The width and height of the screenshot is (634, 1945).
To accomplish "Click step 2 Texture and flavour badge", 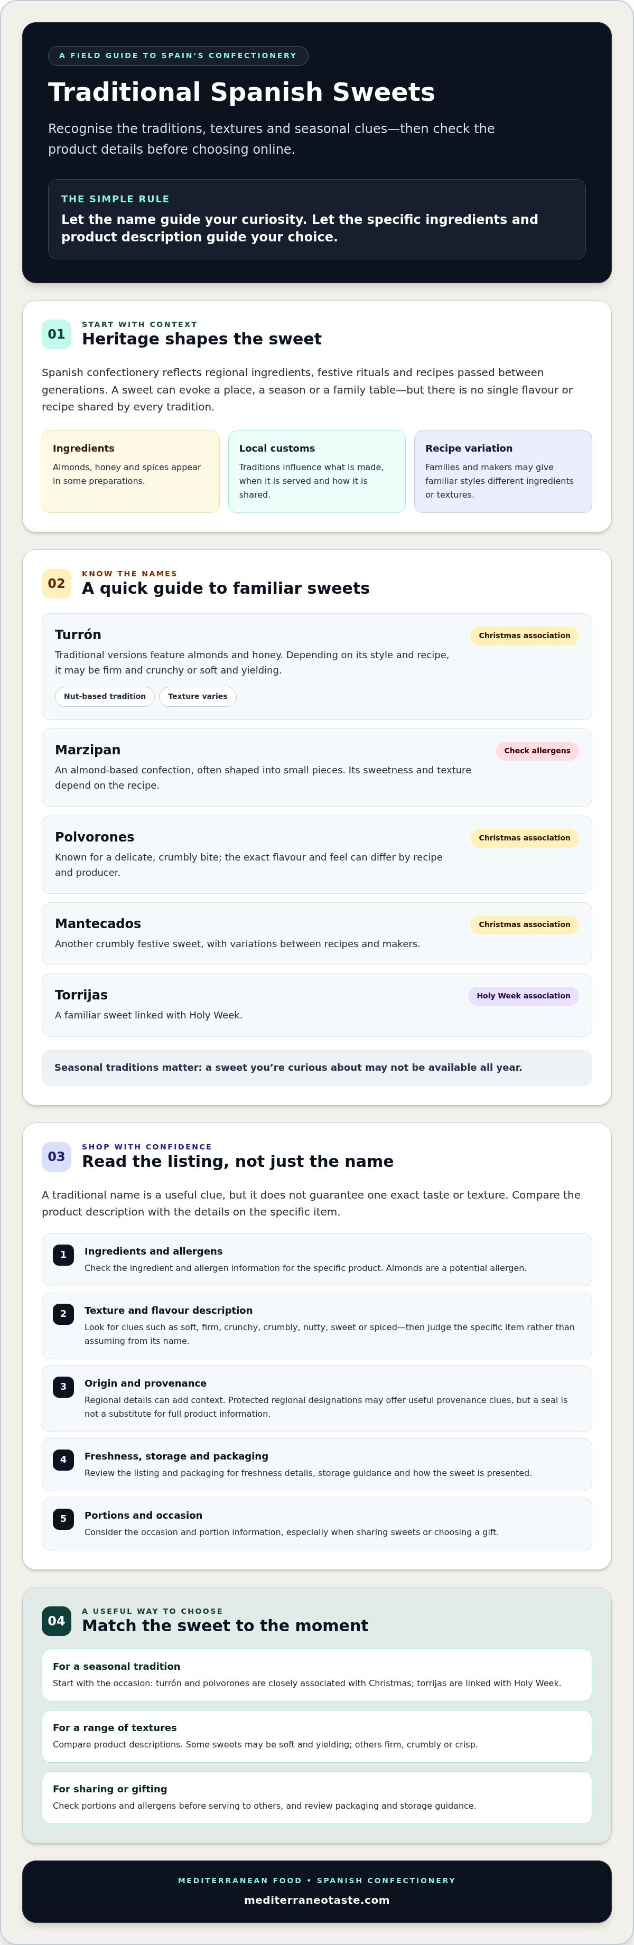I will click(x=63, y=1314).
